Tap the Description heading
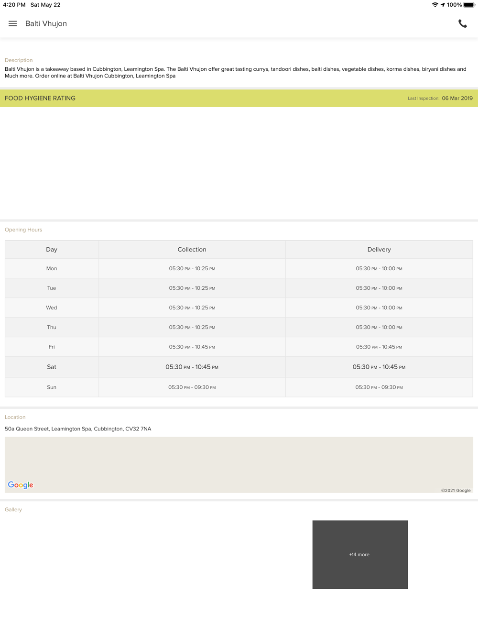 (19, 60)
